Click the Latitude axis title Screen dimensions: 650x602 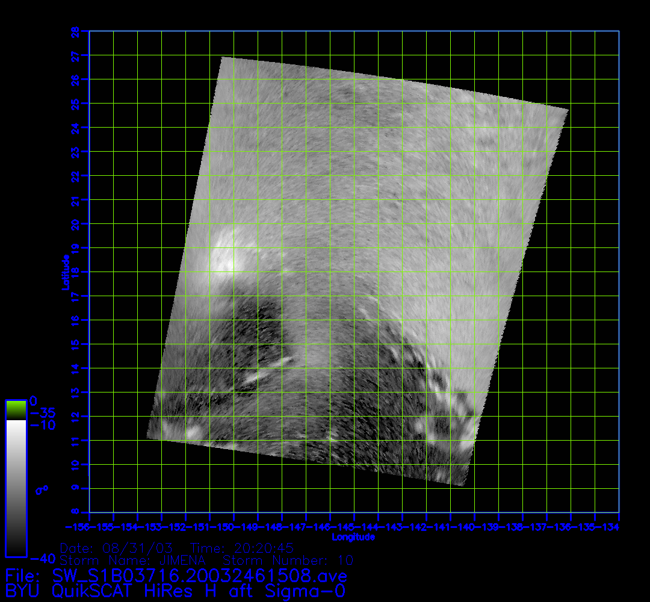(x=65, y=272)
